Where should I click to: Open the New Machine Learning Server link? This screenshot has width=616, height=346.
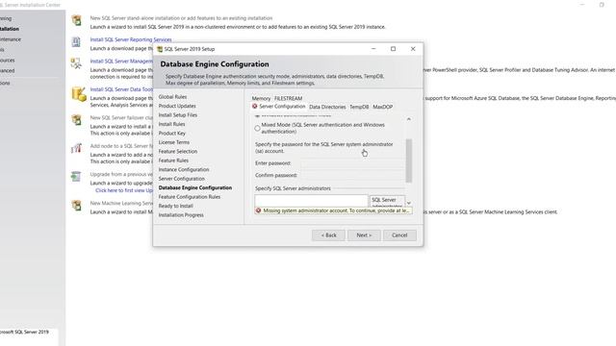(x=121, y=203)
